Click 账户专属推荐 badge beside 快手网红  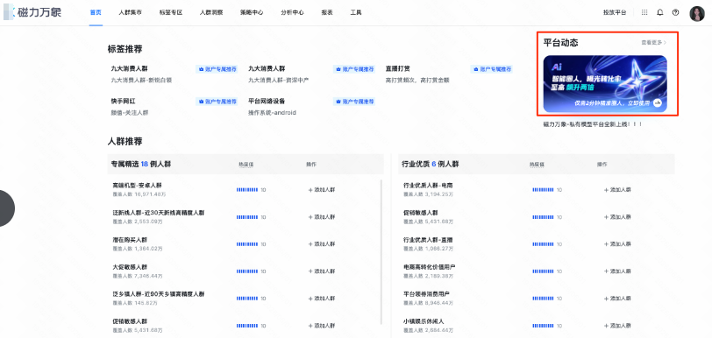tap(217, 102)
